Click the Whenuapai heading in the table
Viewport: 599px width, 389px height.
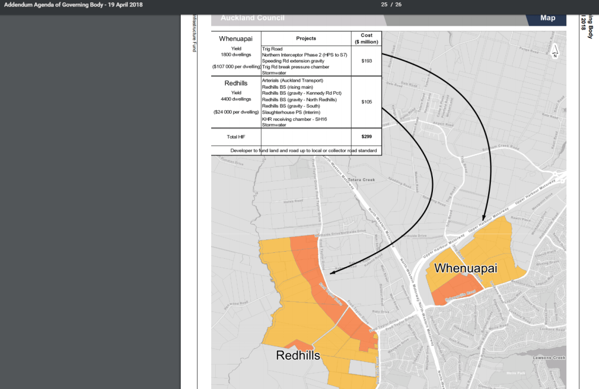236,39
